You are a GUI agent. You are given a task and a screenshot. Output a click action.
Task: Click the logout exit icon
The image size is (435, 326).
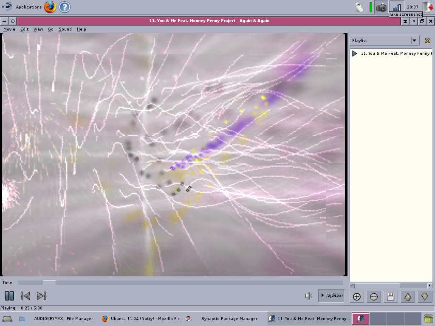click(x=428, y=7)
